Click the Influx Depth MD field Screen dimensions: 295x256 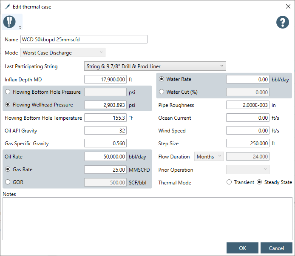coord(105,79)
